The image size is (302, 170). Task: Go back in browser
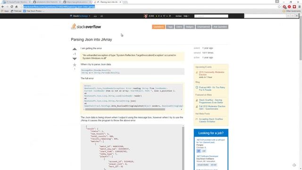pos(3,7)
